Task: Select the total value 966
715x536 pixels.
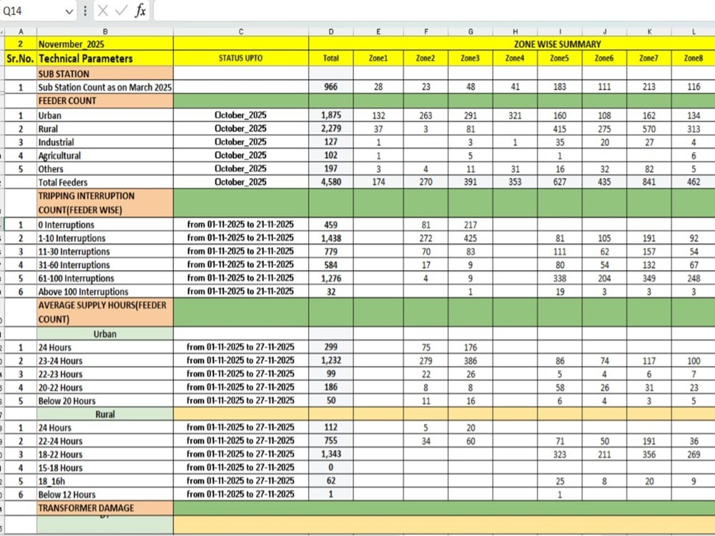Action: (331, 86)
